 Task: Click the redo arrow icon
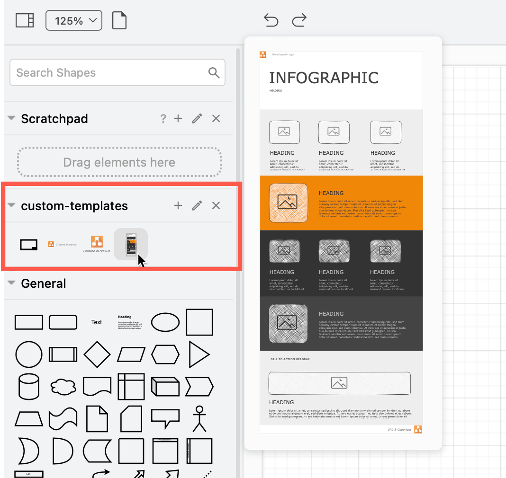(x=299, y=20)
